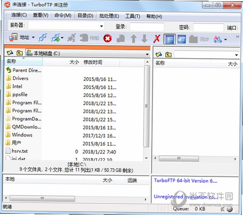
Task: Select the Parent Directory entry
Action: [24, 70]
